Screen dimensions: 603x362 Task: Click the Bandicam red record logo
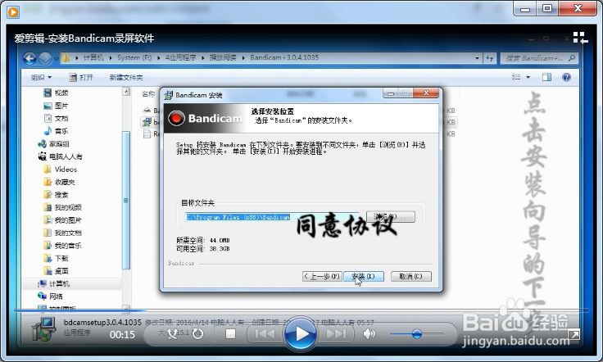176,119
